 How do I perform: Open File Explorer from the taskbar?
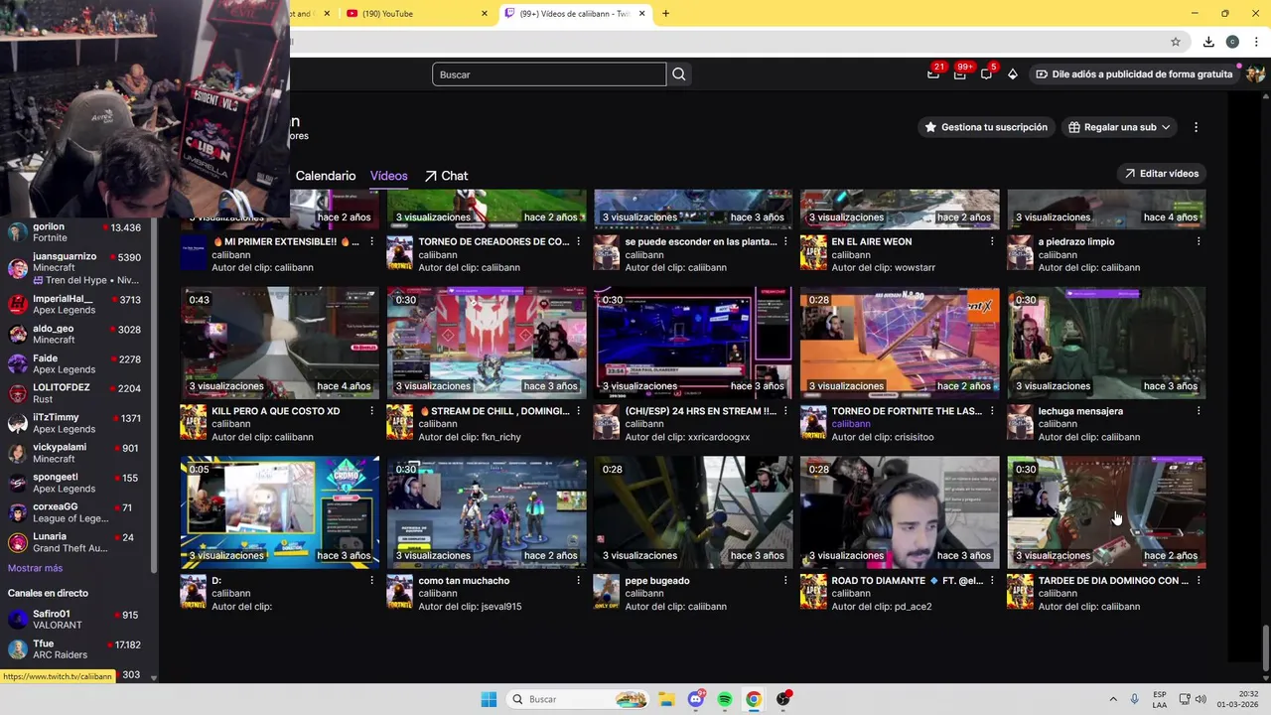pos(666,699)
